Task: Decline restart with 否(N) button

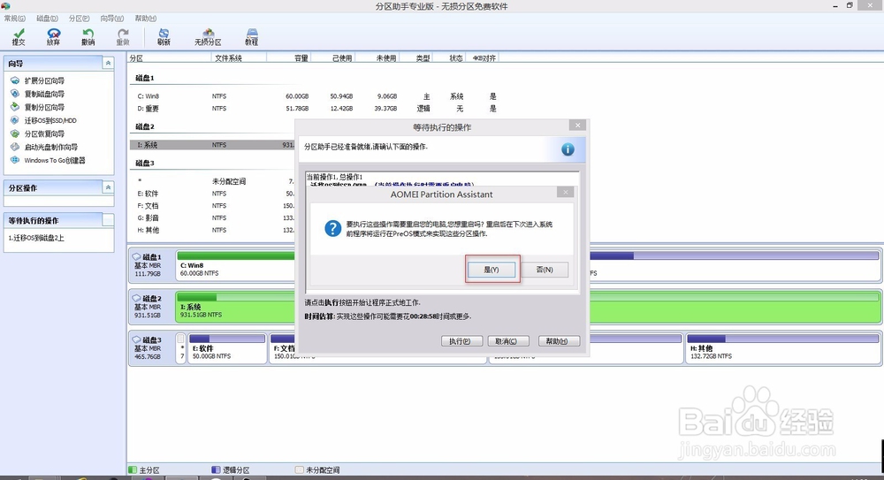Action: pos(545,270)
